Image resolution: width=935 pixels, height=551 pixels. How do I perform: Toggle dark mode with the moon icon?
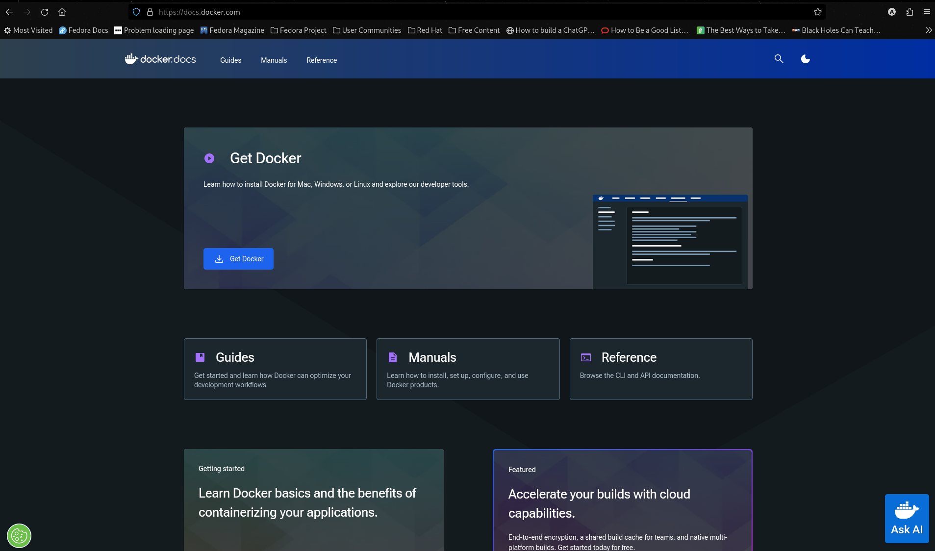coord(805,59)
